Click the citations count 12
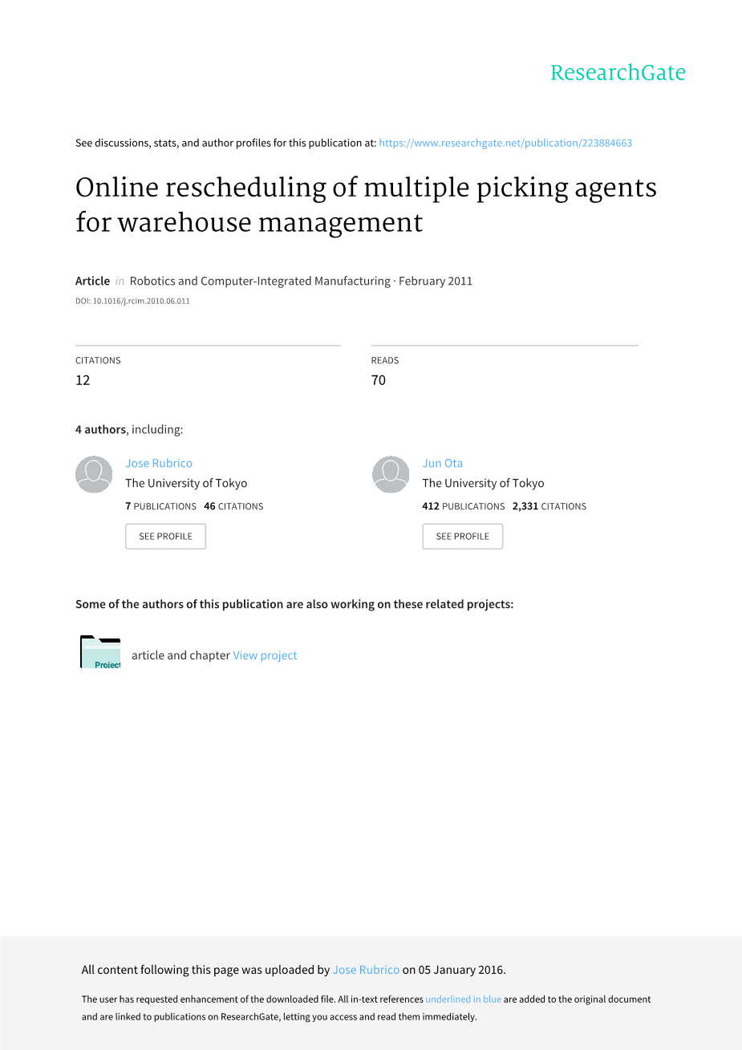The height and width of the screenshot is (1050, 742). 83,380
